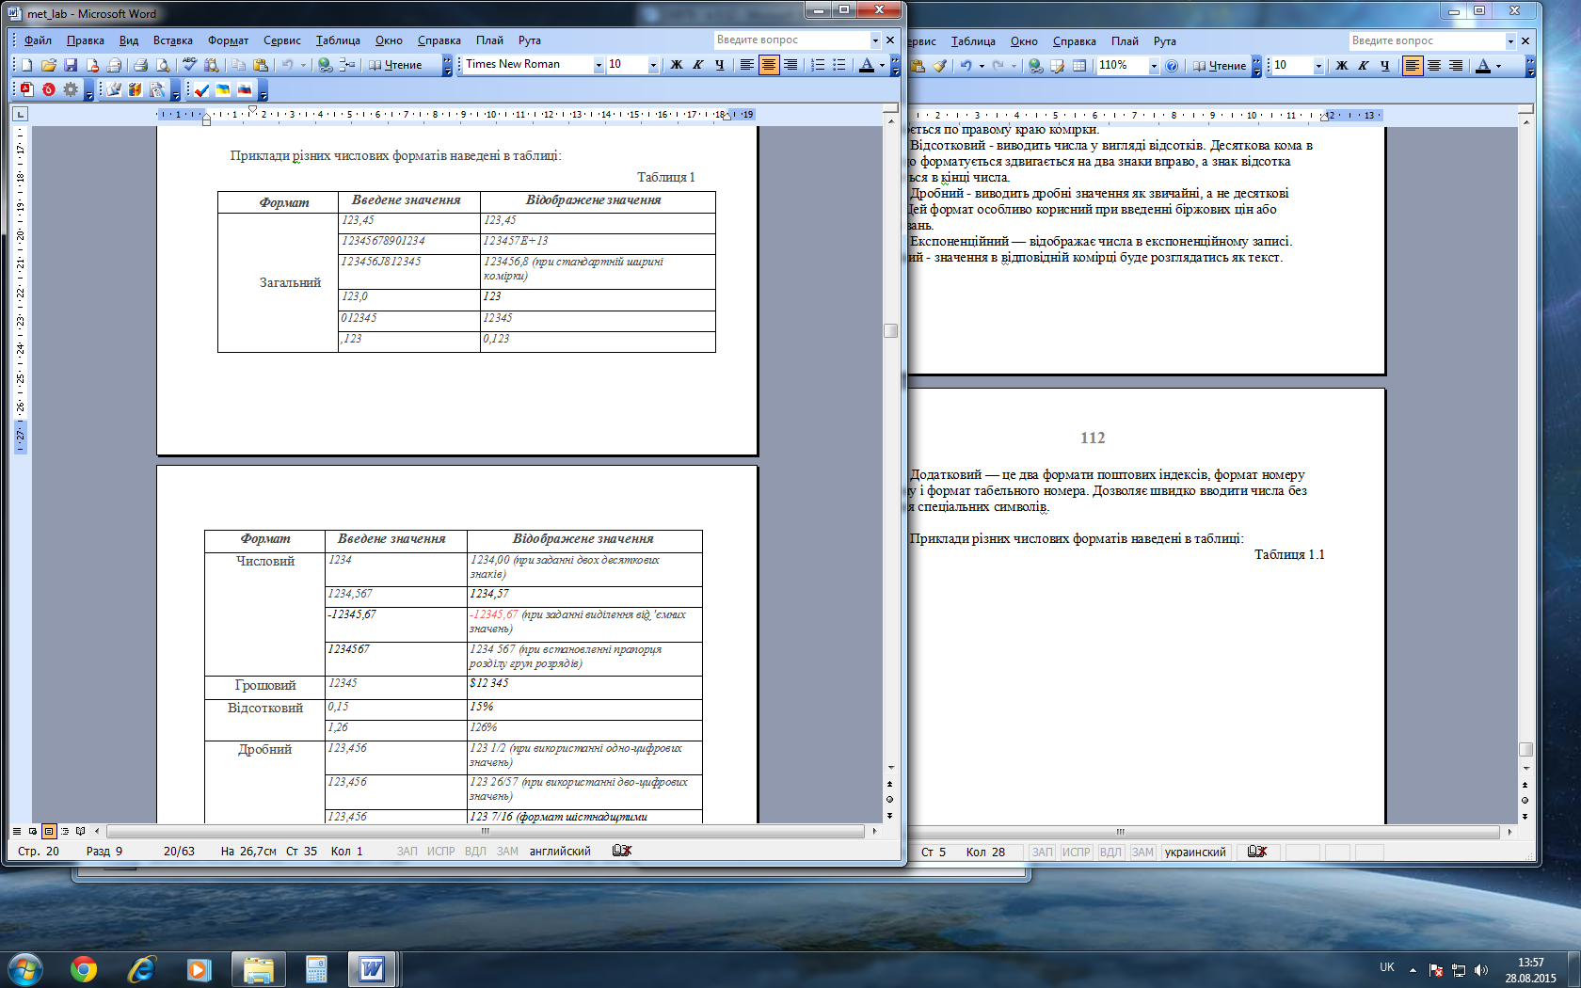The width and height of the screenshot is (1581, 988).
Task: Open Print Preview in the front window
Action: pyautogui.click(x=163, y=65)
